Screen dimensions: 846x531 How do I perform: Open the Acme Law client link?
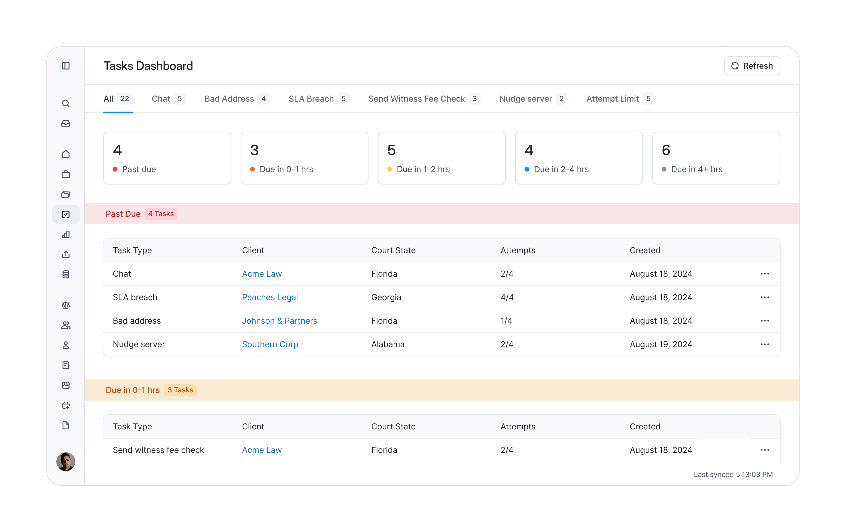262,274
